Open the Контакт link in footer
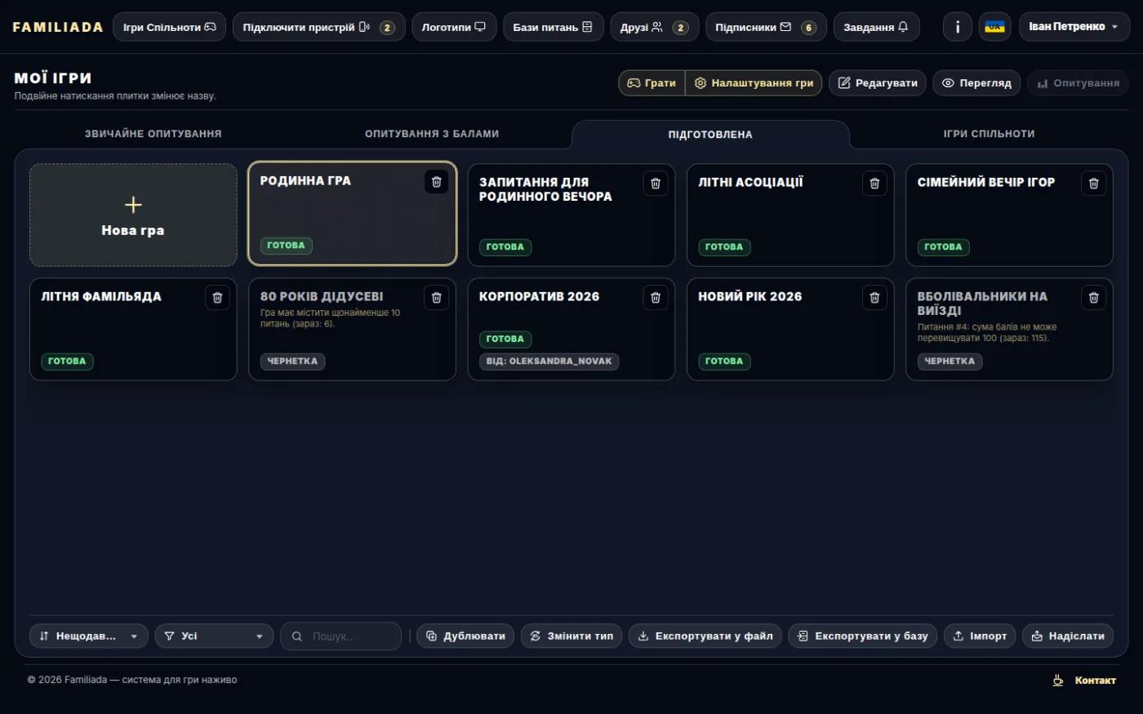Image resolution: width=1143 pixels, height=714 pixels. 1095,681
